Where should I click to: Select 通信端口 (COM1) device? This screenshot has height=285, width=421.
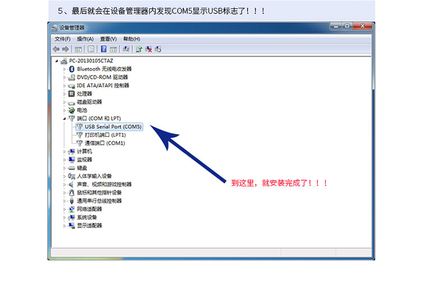point(104,143)
